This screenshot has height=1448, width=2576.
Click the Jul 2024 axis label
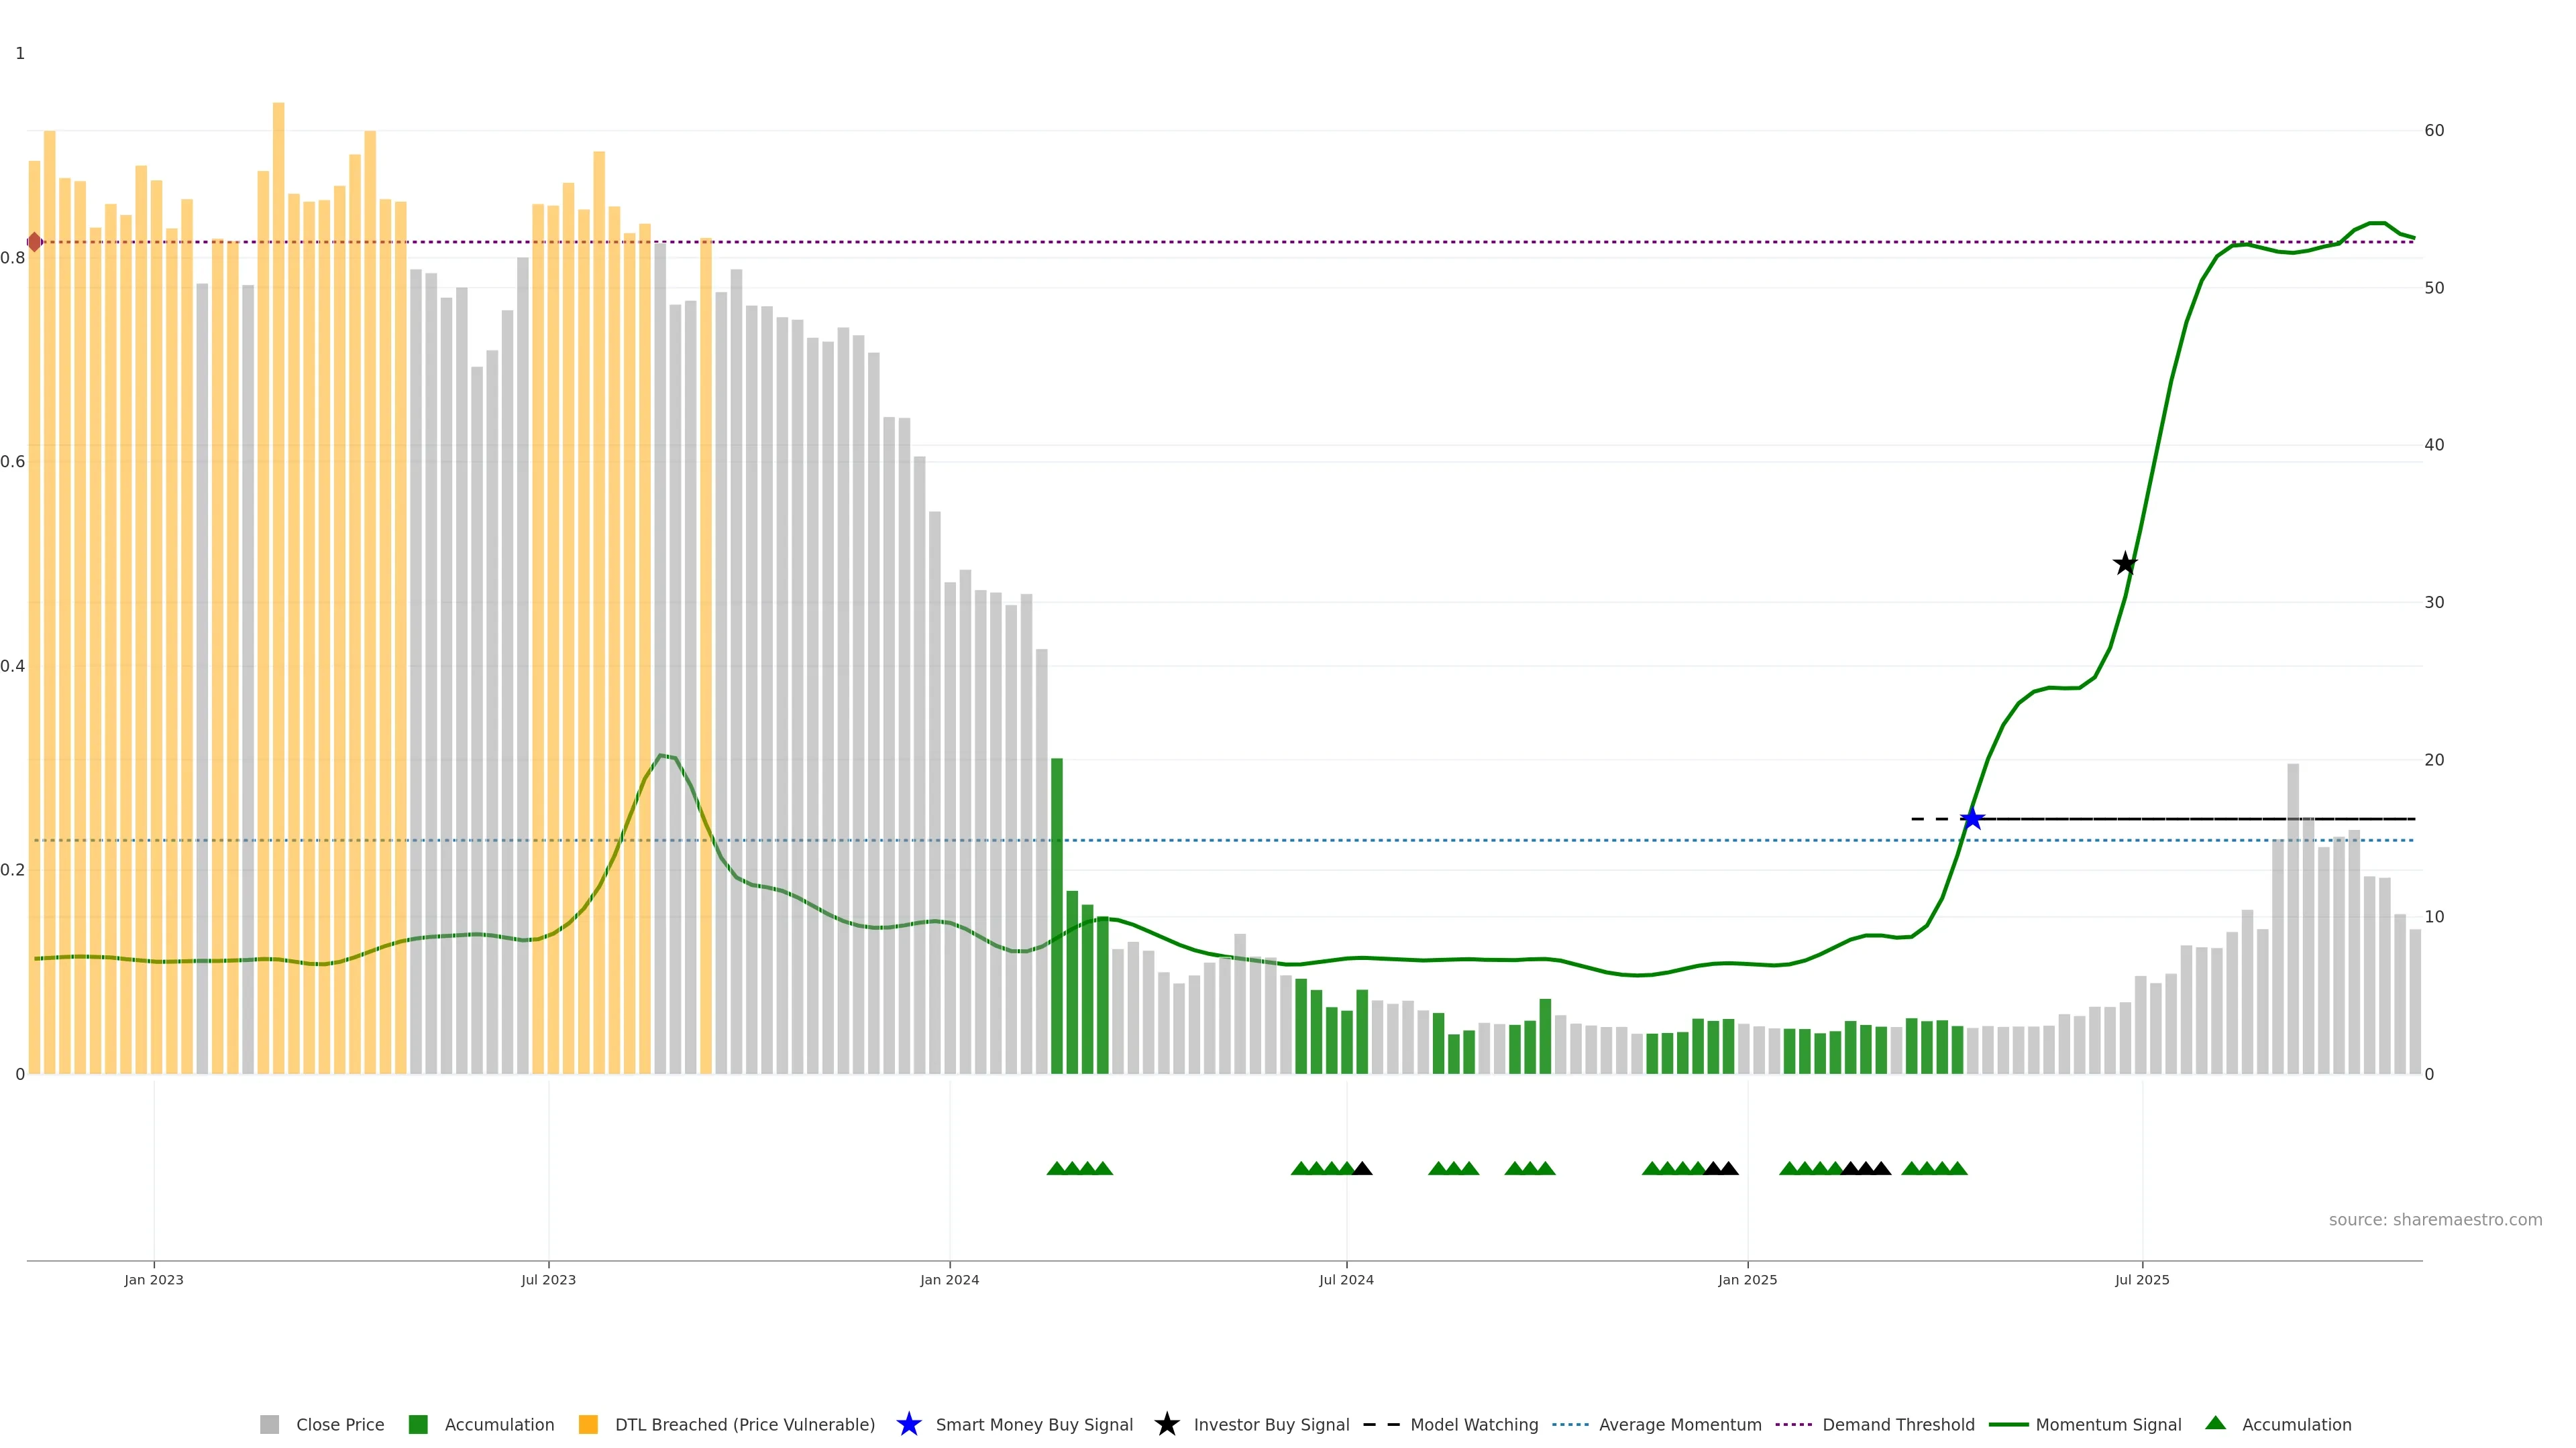click(1346, 1279)
